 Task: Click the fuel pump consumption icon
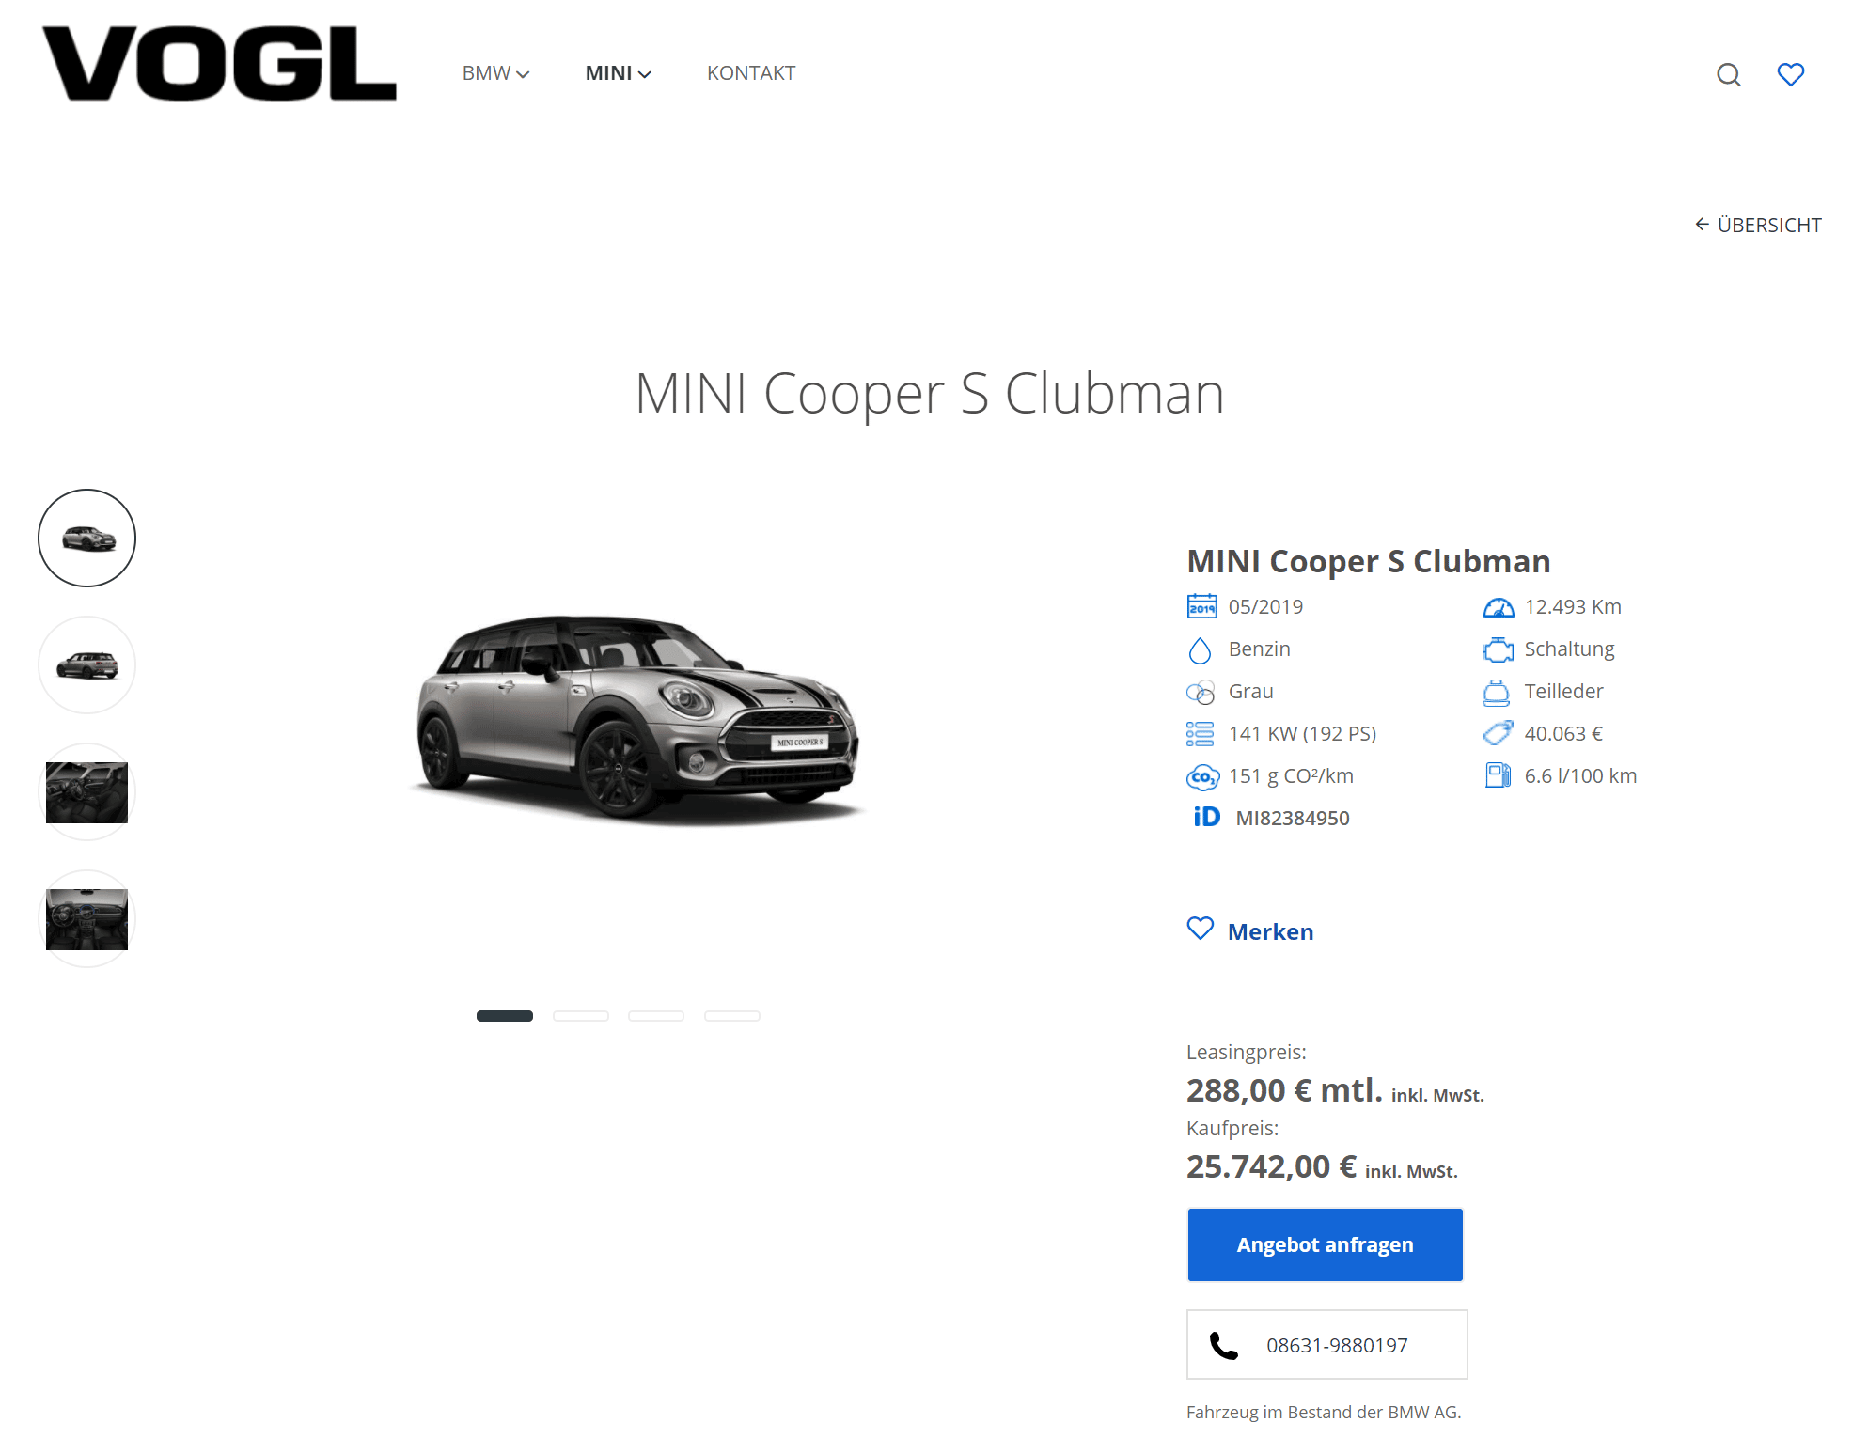[1498, 775]
